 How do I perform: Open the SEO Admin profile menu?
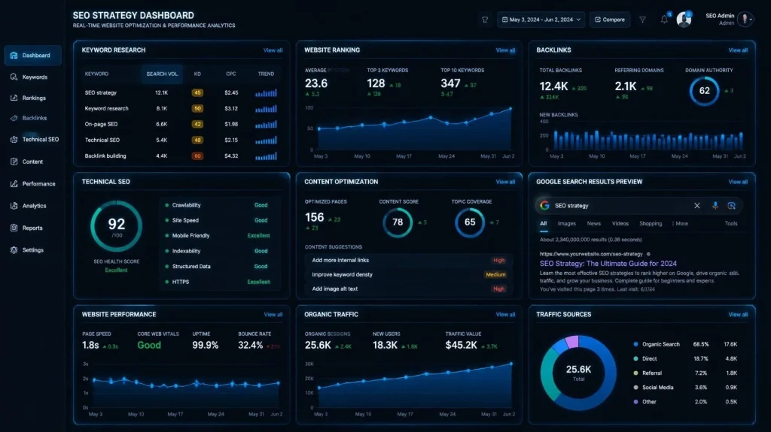click(x=729, y=19)
